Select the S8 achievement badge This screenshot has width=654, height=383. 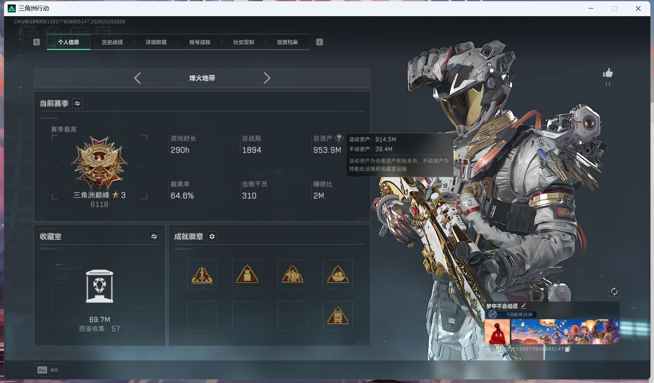pyautogui.click(x=338, y=316)
